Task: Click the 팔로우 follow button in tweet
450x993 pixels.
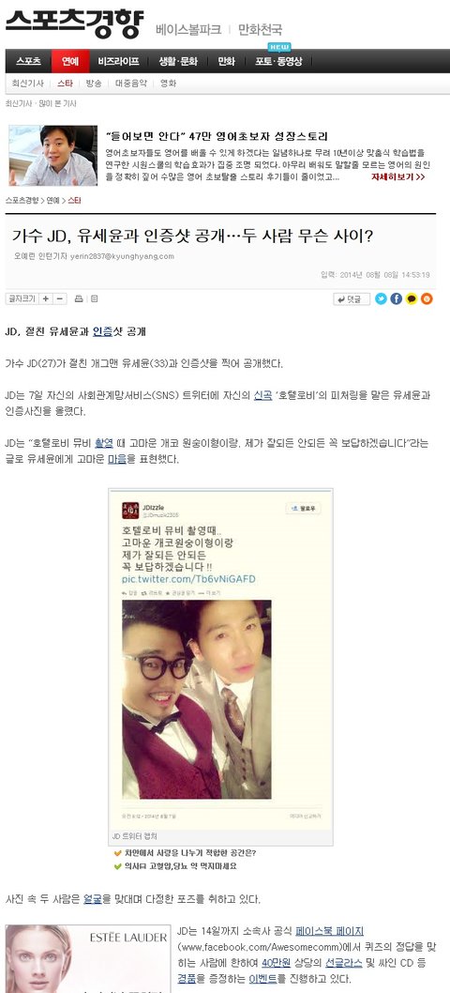Action: pos(304,508)
